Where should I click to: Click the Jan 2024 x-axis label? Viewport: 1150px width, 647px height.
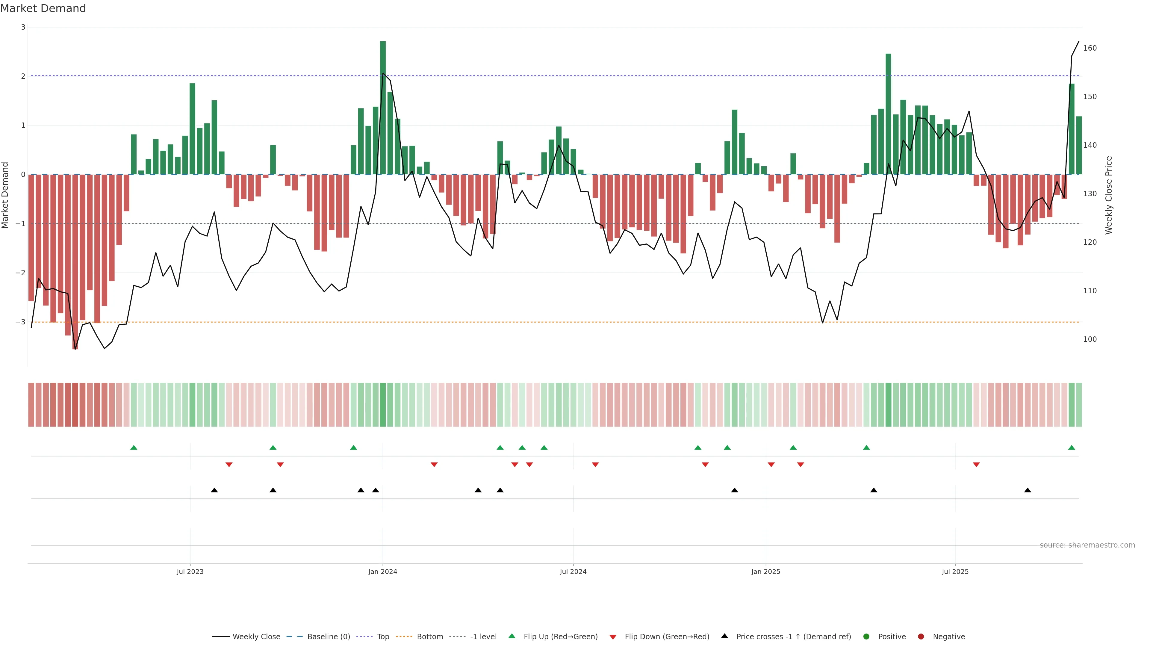(383, 572)
